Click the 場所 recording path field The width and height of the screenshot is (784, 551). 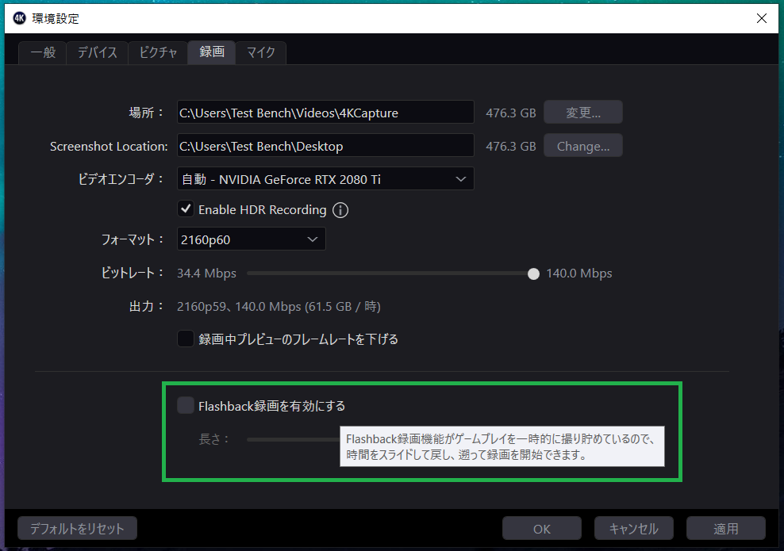[325, 113]
